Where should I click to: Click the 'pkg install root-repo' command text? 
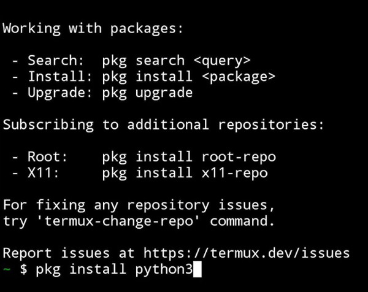(x=189, y=156)
